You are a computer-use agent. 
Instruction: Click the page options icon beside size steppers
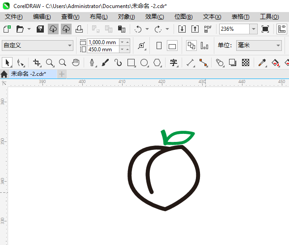[142, 46]
